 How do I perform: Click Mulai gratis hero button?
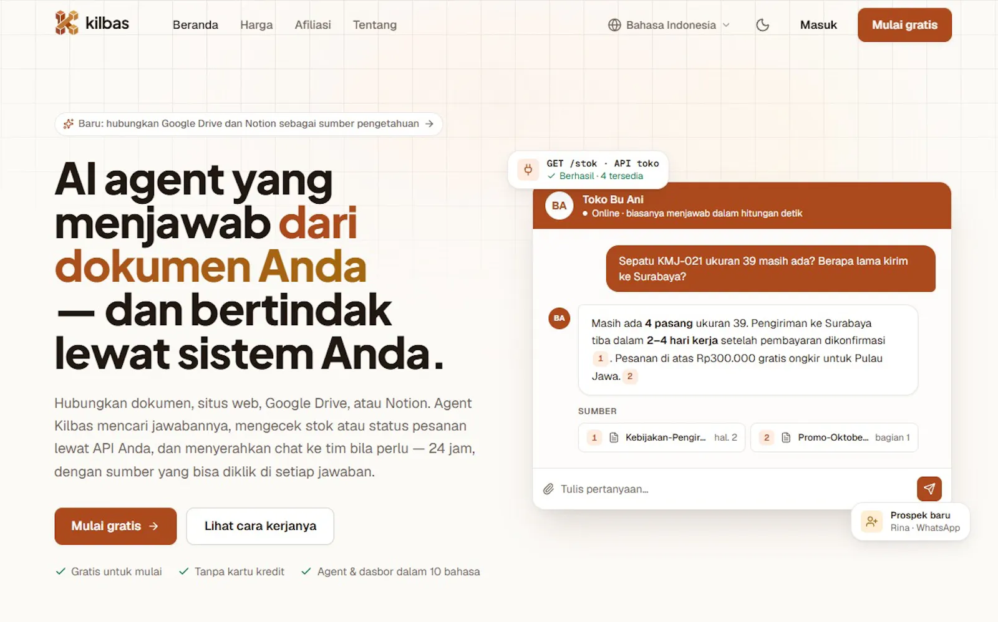click(115, 526)
